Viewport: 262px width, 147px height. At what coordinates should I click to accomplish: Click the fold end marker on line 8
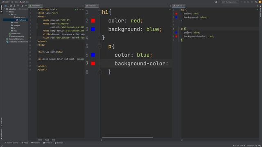coord(100,72)
